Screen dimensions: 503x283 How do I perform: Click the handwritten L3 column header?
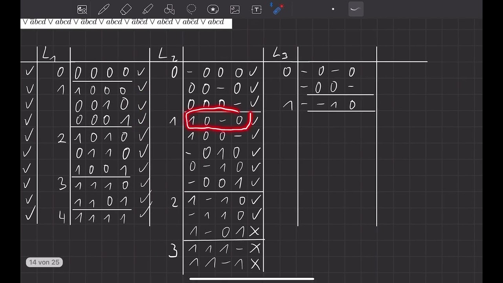point(281,54)
